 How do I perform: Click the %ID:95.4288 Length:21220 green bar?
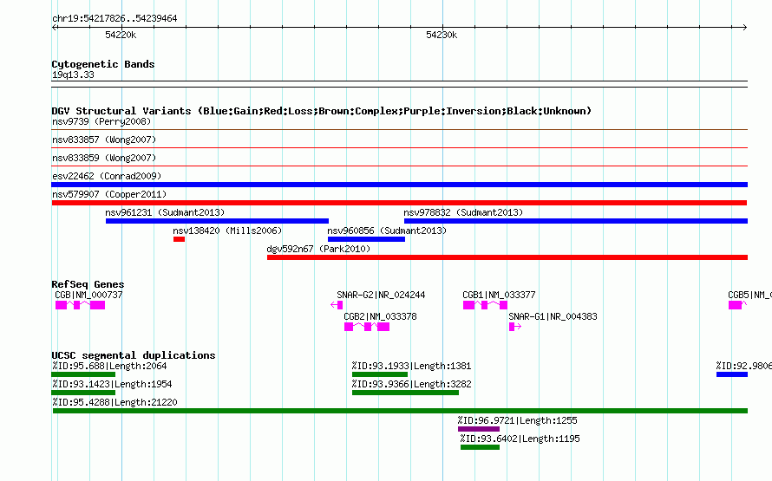400,411
